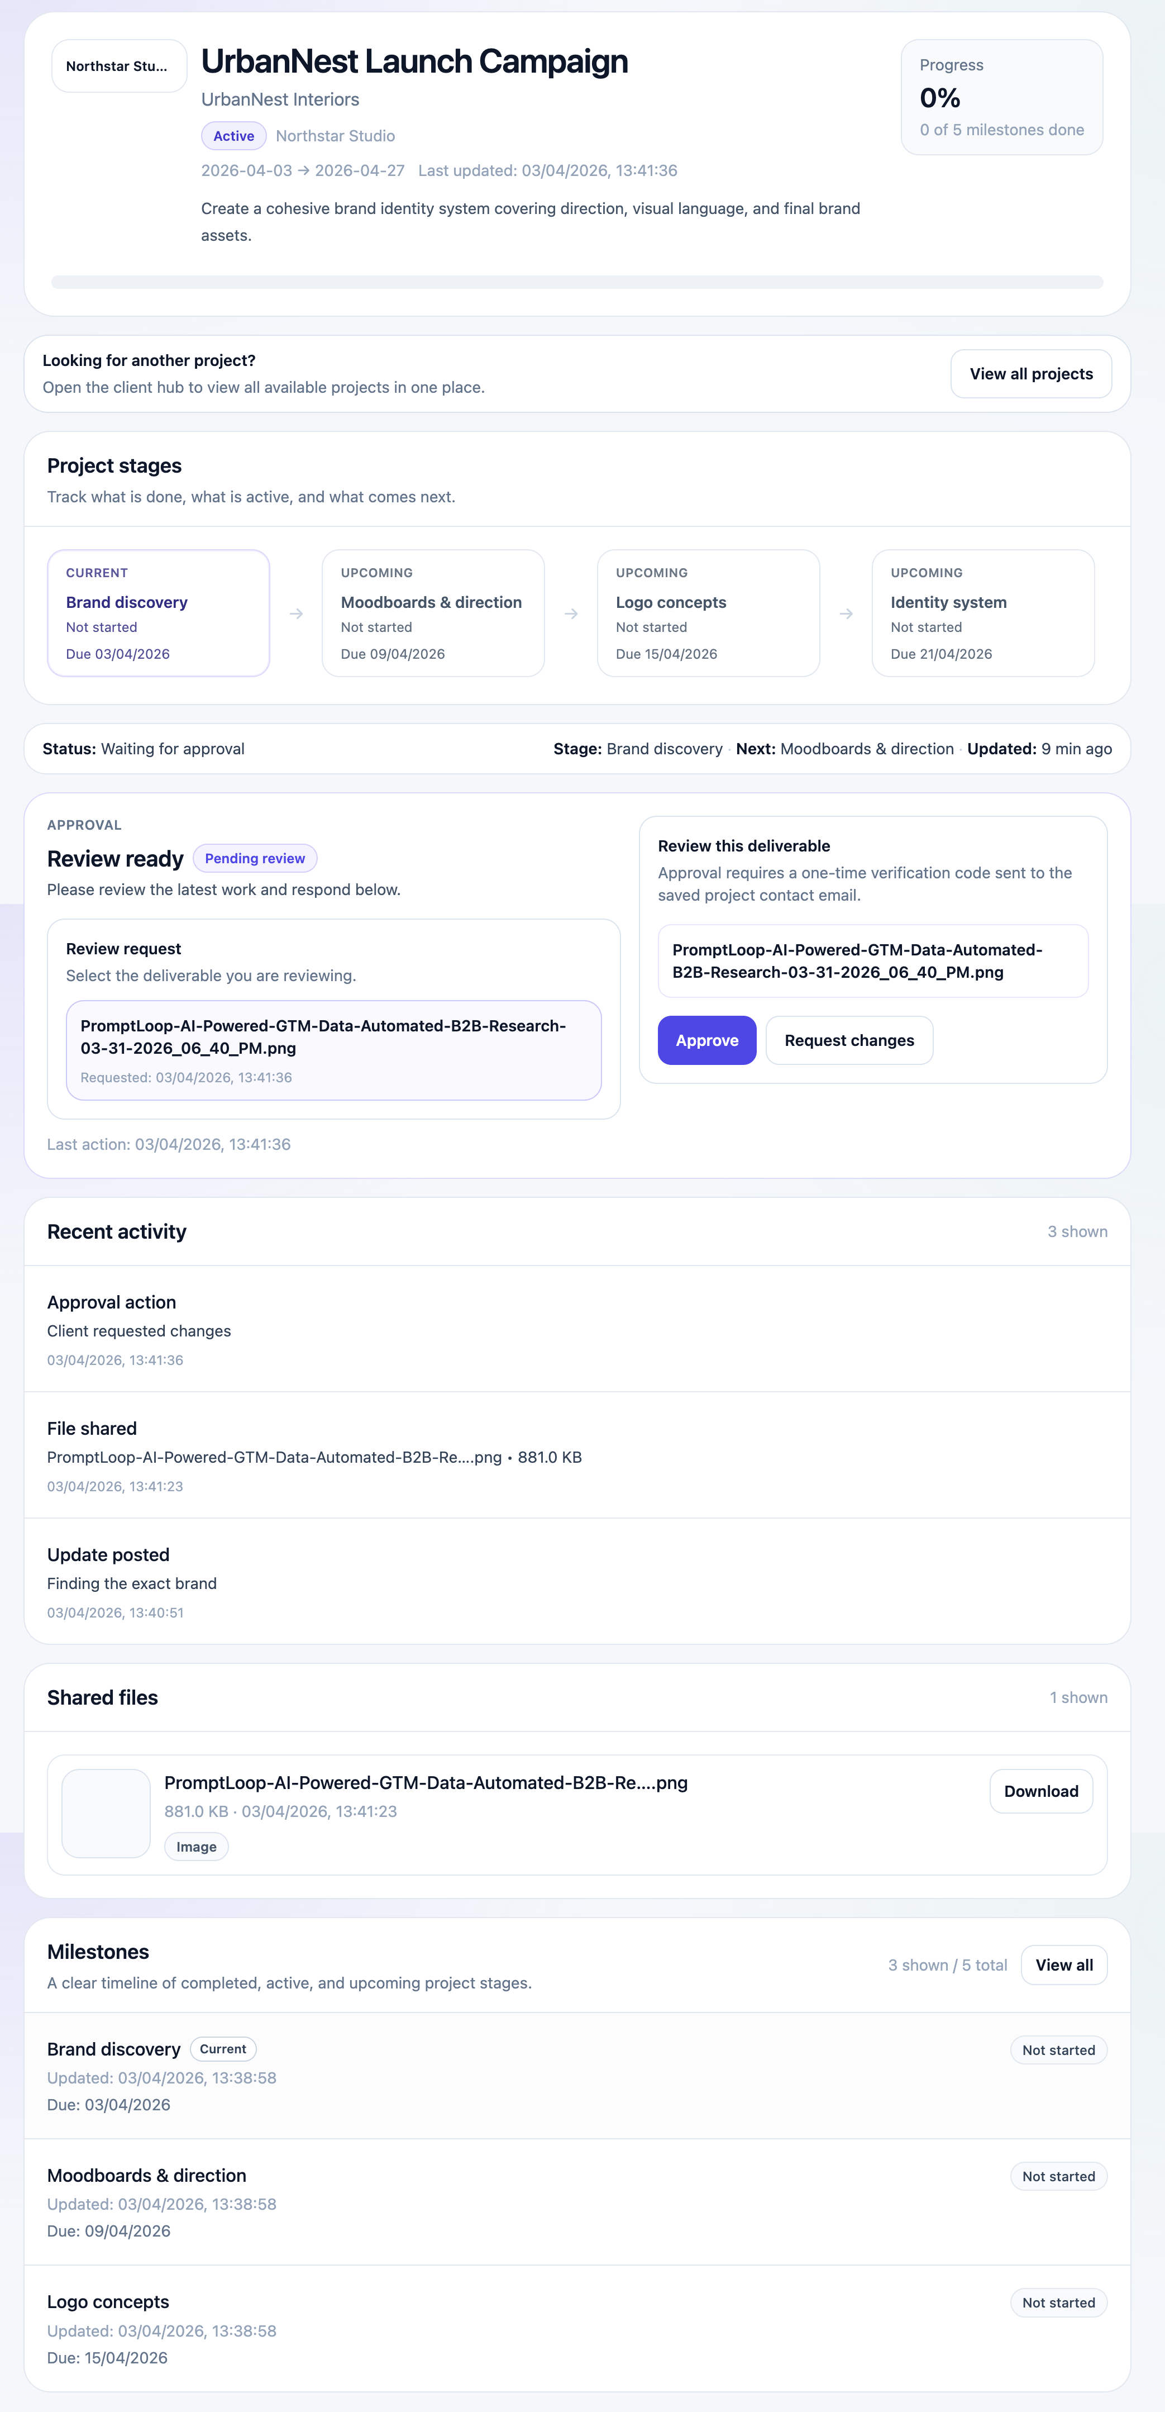This screenshot has height=2412, width=1165.
Task: Click the Active status badge
Action: tap(234, 136)
